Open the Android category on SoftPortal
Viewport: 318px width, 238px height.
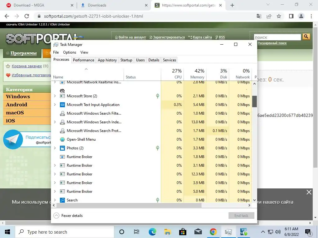(x=16, y=105)
